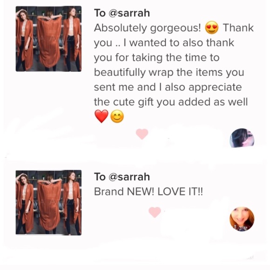Like the "Brand NEW! LOVE IT!!" review heart
This screenshot has height=270, width=270.
coord(155,212)
